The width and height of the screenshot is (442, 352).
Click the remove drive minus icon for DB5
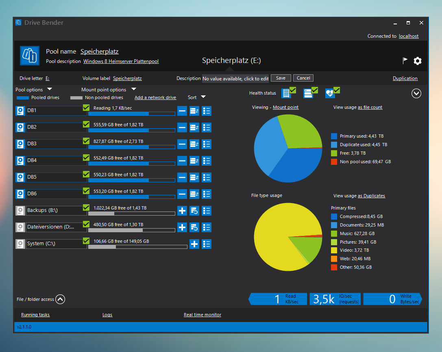(182, 177)
